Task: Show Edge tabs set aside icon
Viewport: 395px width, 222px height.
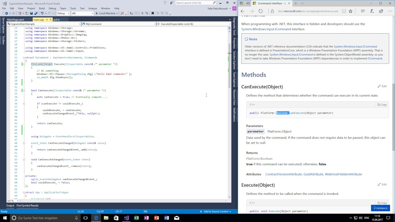Action: 241,3
